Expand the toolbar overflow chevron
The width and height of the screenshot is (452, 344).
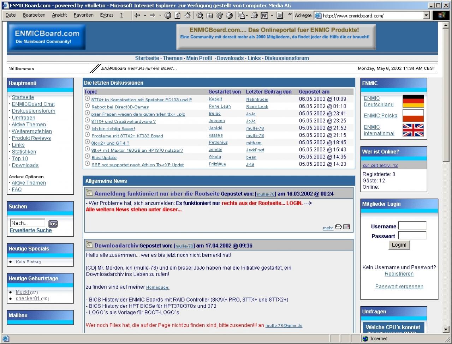(290, 15)
